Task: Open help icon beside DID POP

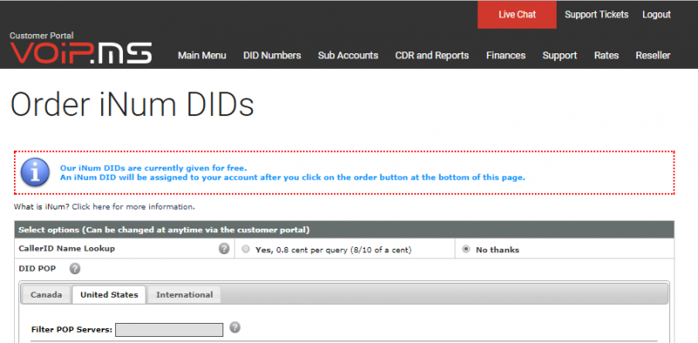Action: click(75, 269)
